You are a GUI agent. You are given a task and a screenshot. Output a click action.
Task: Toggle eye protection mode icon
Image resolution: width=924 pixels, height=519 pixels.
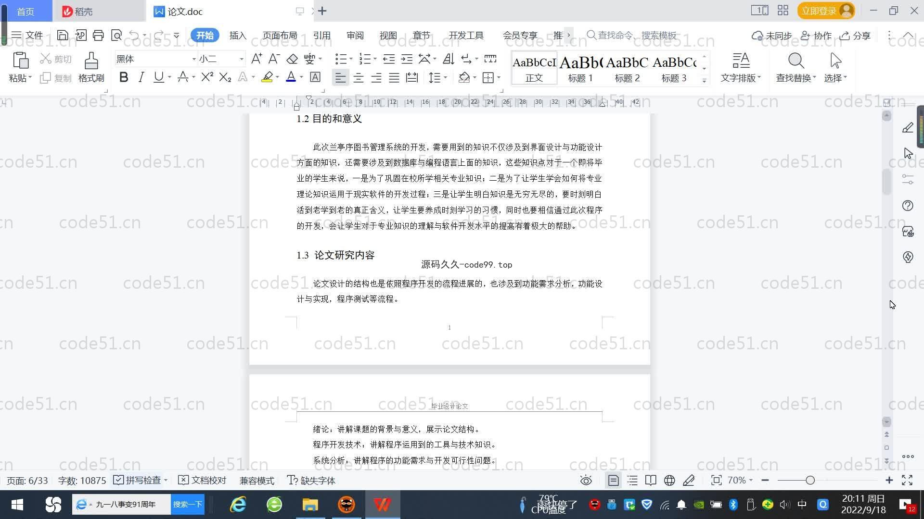pyautogui.click(x=586, y=480)
